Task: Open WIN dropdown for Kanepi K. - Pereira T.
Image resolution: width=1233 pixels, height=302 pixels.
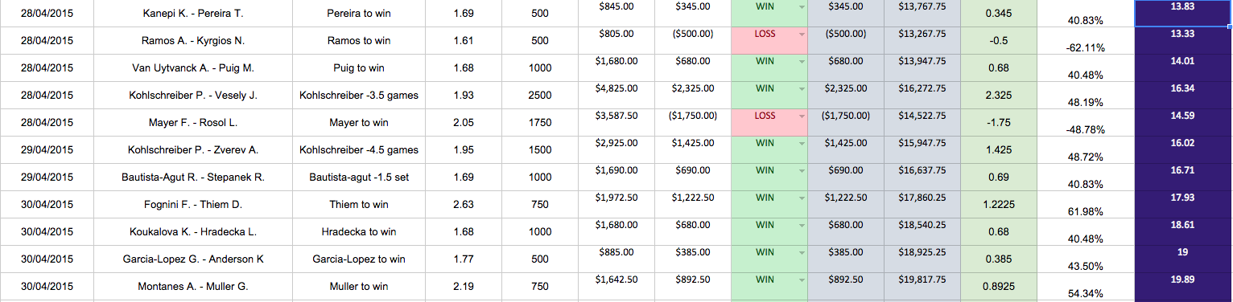Action: [801, 7]
